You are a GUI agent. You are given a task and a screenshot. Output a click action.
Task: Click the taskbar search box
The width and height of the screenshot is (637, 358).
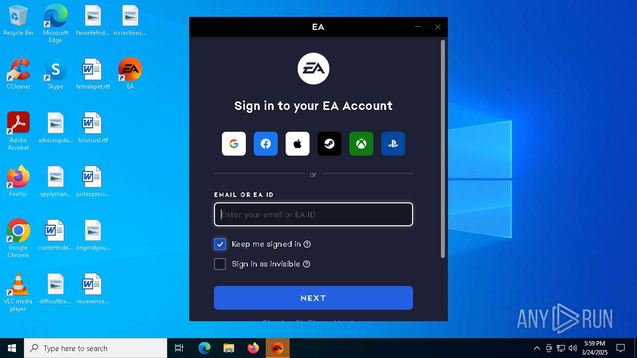96,348
